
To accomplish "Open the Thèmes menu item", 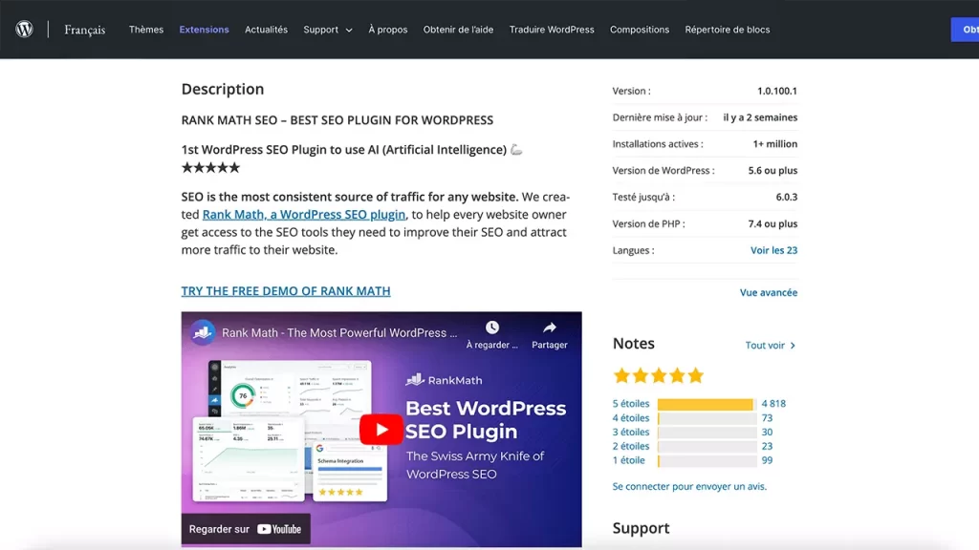I will tap(146, 30).
